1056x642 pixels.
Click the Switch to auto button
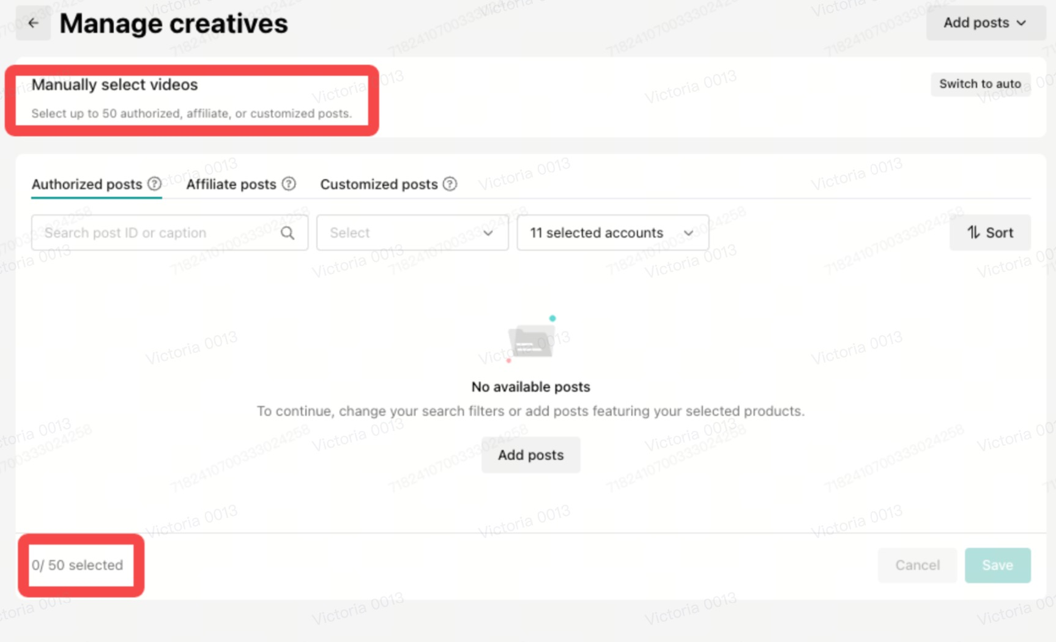pos(980,84)
